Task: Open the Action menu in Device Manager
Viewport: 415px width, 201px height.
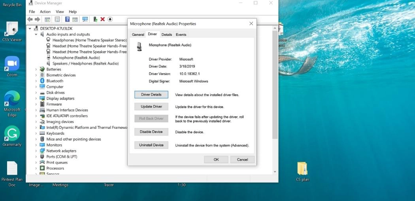Action: (45, 11)
